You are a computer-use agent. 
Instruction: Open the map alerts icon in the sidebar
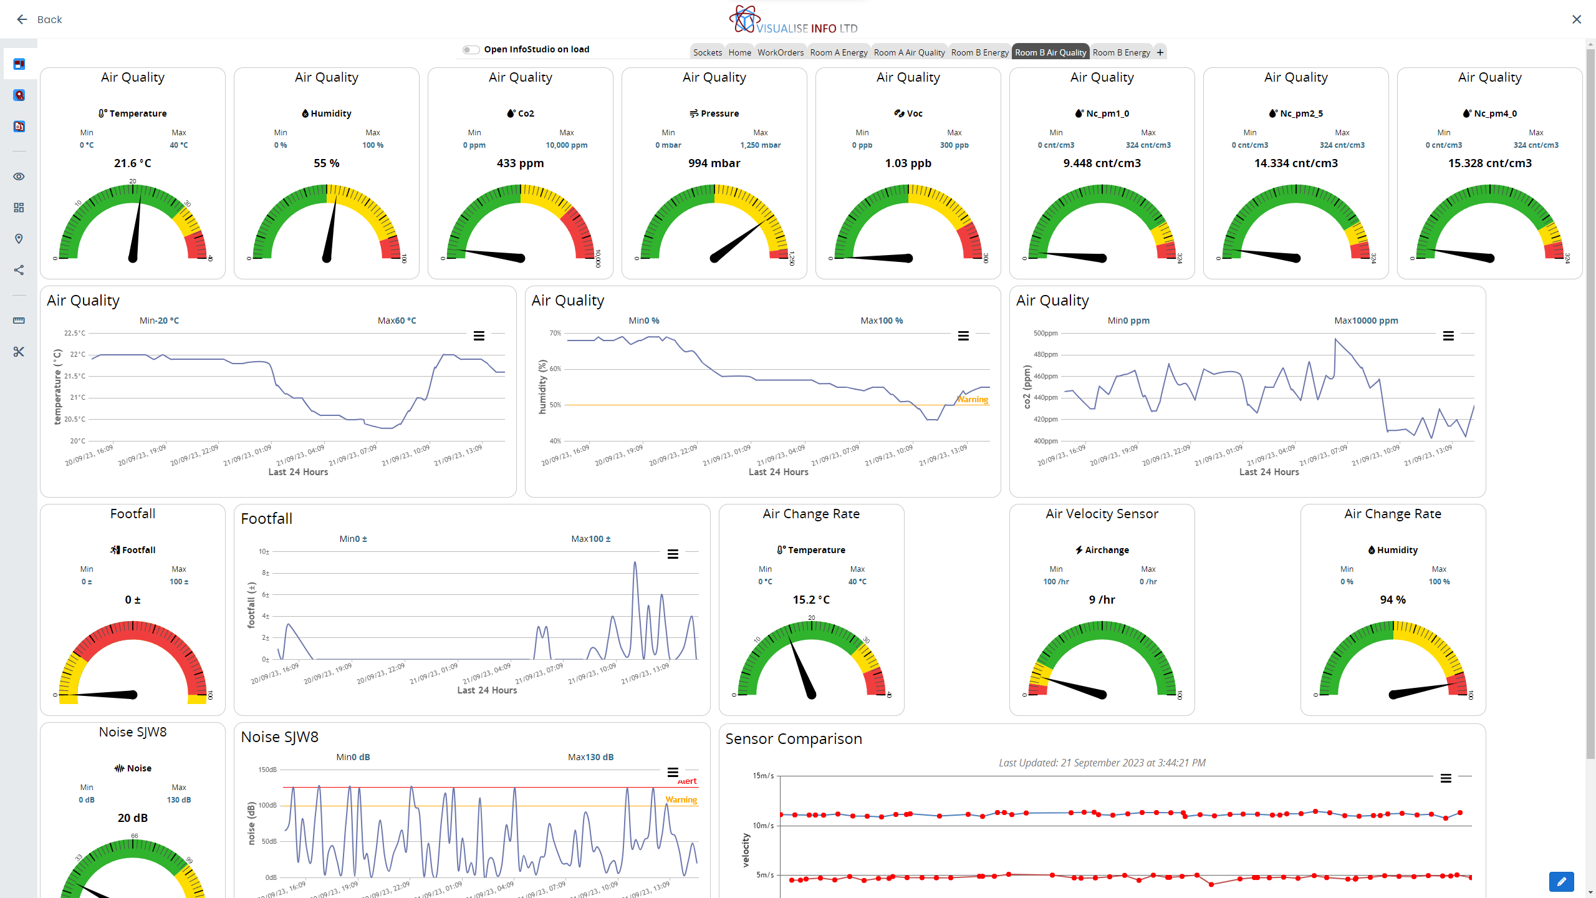coord(19,95)
